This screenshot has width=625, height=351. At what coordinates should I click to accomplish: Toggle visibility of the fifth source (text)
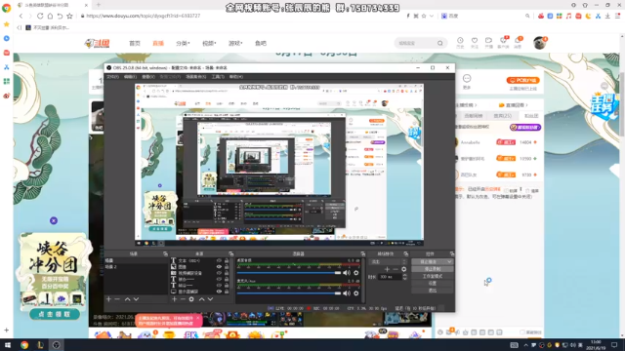(219, 286)
